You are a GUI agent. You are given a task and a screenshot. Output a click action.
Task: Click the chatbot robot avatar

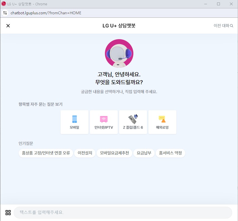pos(119,53)
